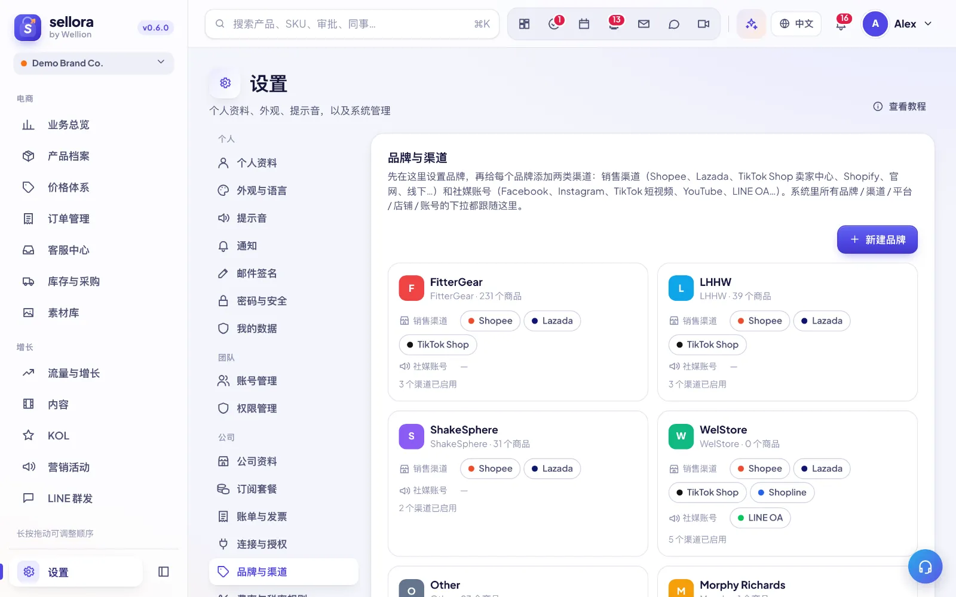Open 素材库 in sidebar
The height and width of the screenshot is (597, 956).
coord(94,313)
